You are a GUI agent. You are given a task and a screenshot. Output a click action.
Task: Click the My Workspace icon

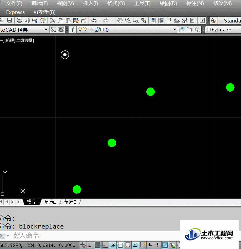(x=61, y=30)
